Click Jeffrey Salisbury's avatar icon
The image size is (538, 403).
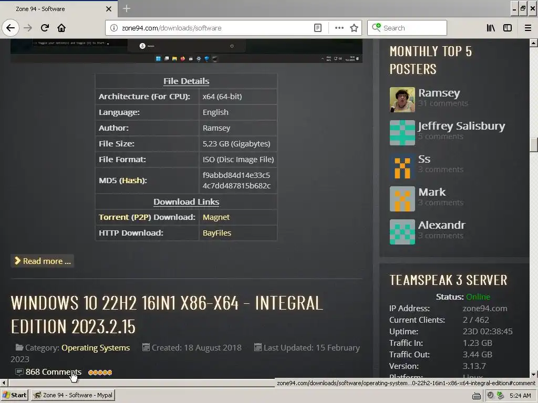pos(402,133)
